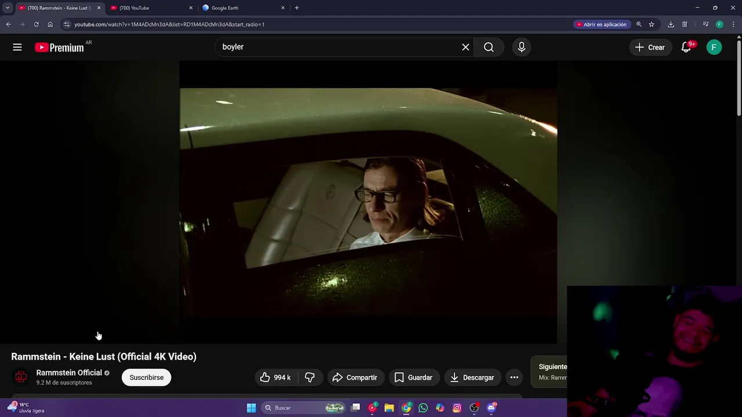The height and width of the screenshot is (417, 742).
Task: Reload the current page
Action: (36, 24)
